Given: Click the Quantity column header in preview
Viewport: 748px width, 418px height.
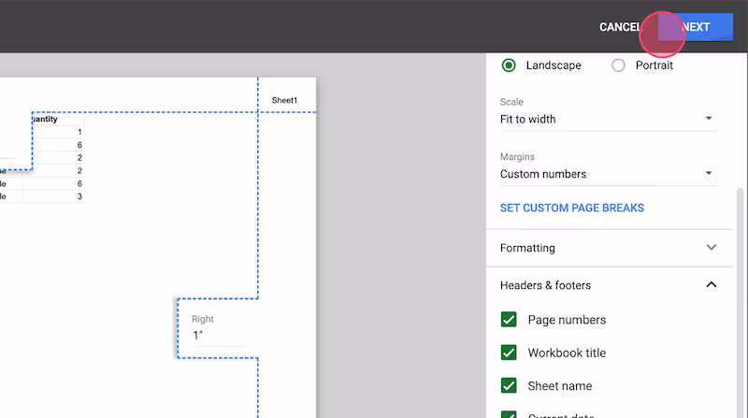Looking at the screenshot, I should pos(45,119).
